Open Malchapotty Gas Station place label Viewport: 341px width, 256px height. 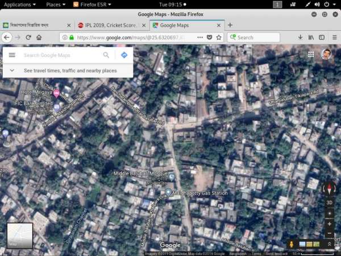coord(201,193)
